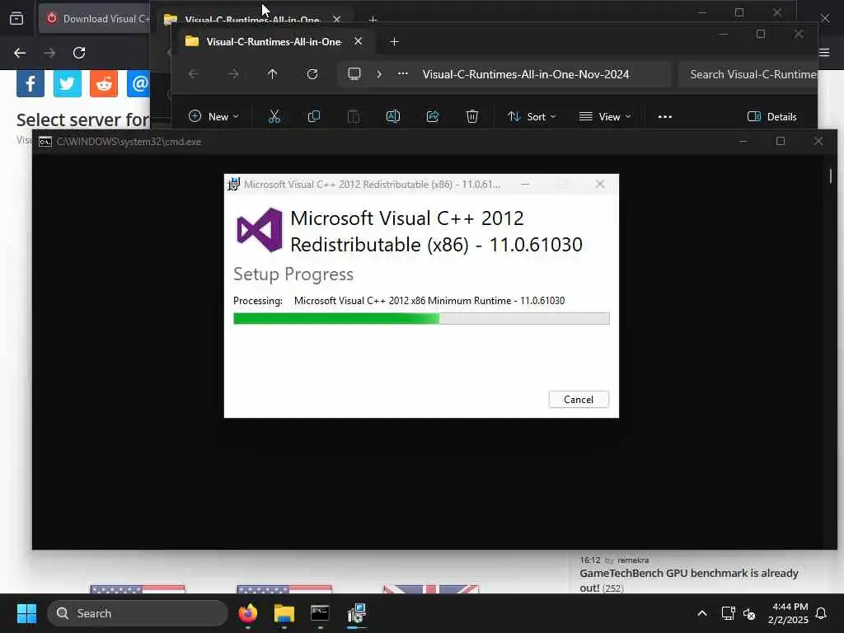The image size is (844, 633).
Task: Click Visual-C-Runtimes-All-in-One-Nov-2024 in the address path
Action: tap(526, 74)
